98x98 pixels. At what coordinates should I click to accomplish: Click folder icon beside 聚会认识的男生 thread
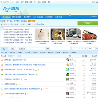(x=2, y=89)
